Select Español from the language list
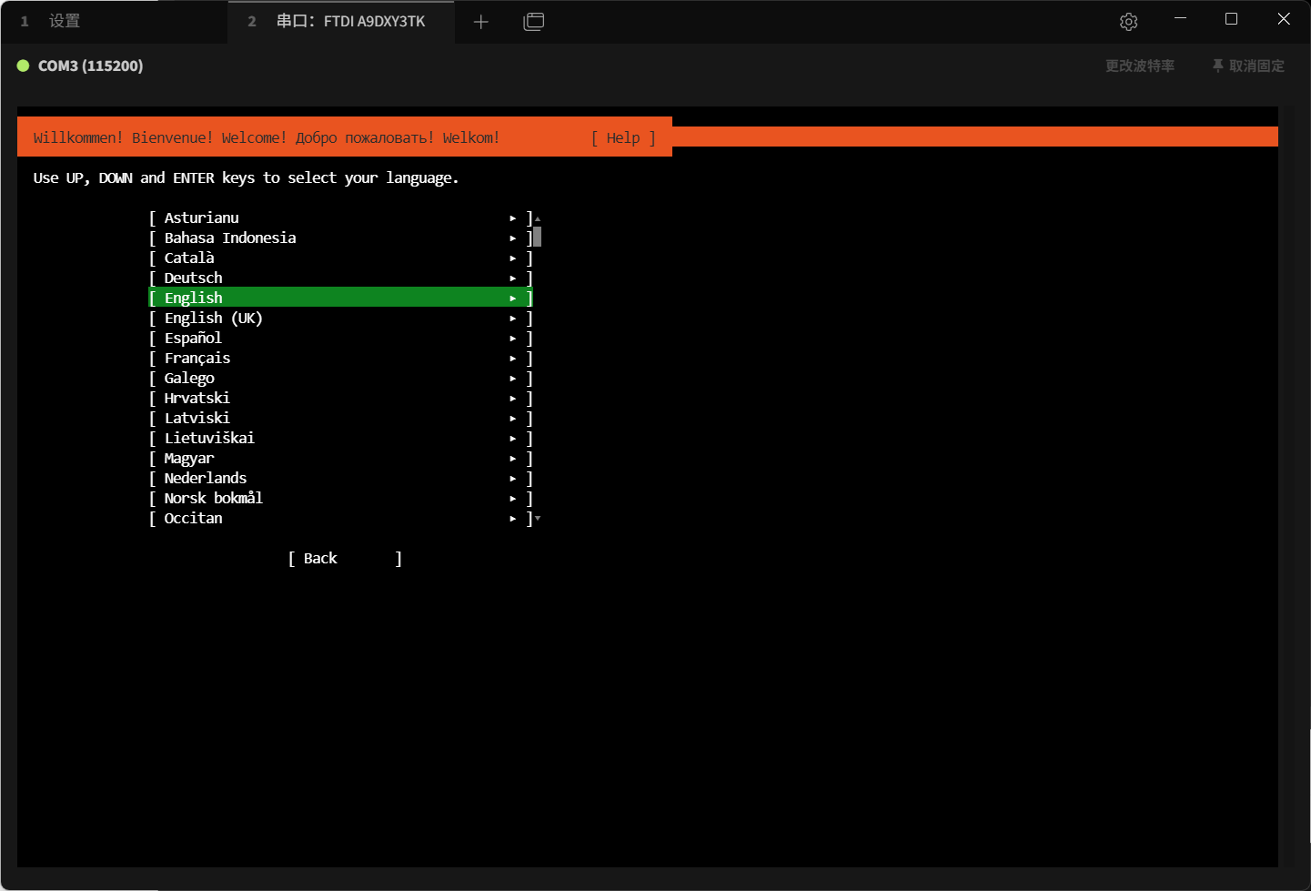This screenshot has height=891, width=1311. pos(193,339)
